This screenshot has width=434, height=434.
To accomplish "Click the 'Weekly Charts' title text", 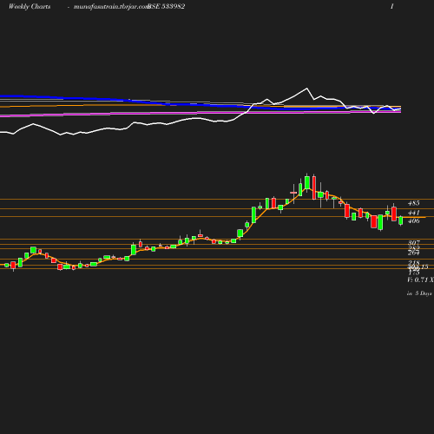I will point(30,7).
